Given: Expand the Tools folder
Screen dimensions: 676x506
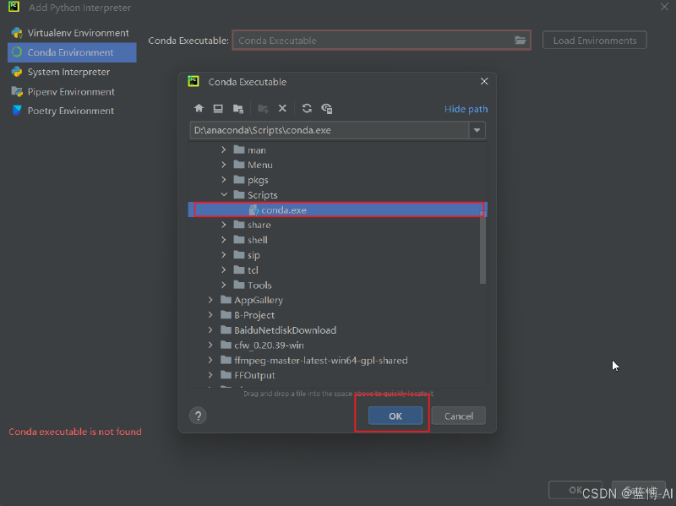Looking at the screenshot, I should [x=223, y=285].
